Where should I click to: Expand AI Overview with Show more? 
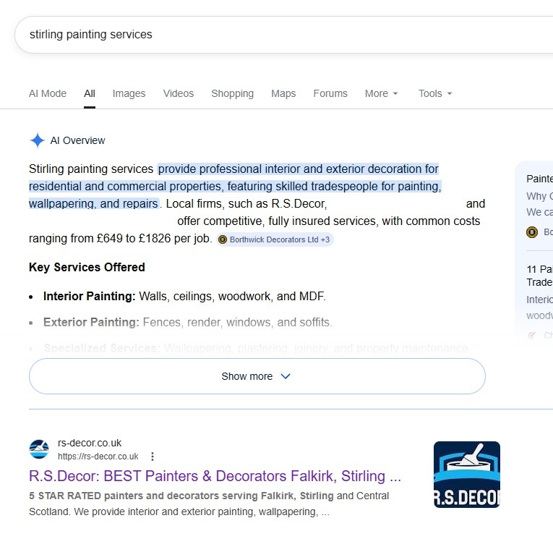point(257,376)
